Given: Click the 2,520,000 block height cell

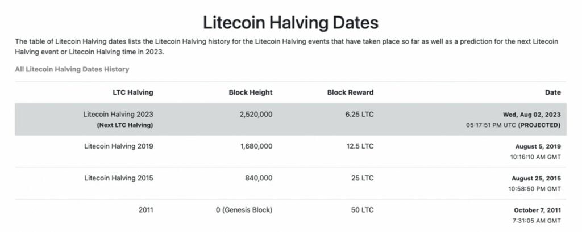Looking at the screenshot, I should point(256,115).
